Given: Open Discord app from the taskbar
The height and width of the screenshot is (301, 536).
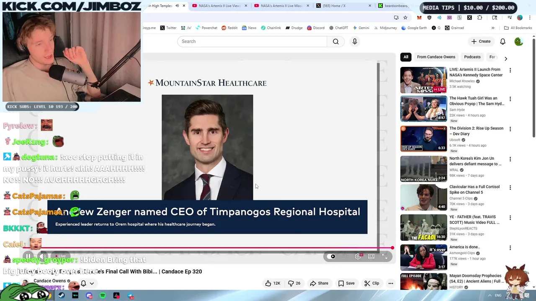Looking at the screenshot, I should coord(89,296).
